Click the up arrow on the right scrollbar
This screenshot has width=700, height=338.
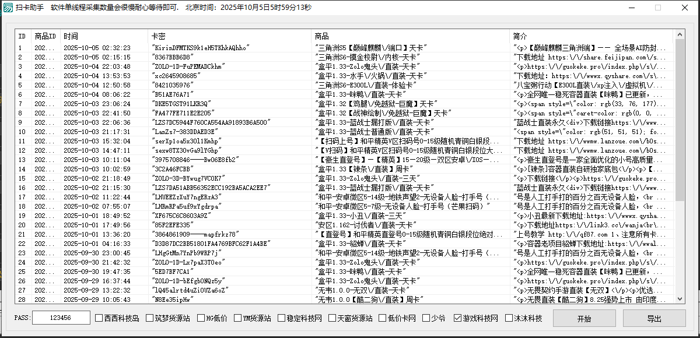click(680, 34)
